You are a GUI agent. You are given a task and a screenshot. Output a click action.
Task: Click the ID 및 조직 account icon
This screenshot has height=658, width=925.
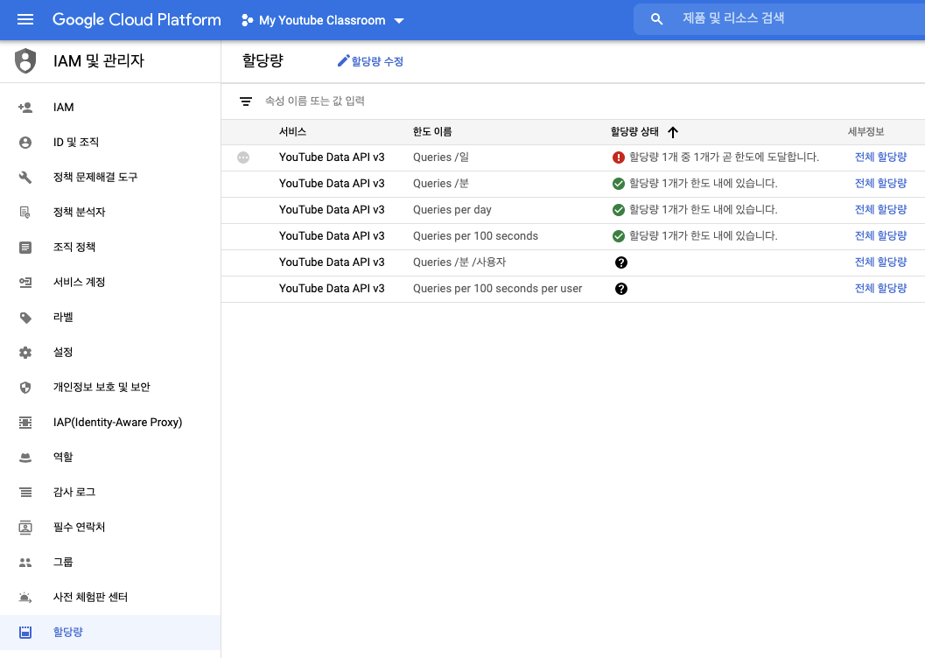(25, 142)
